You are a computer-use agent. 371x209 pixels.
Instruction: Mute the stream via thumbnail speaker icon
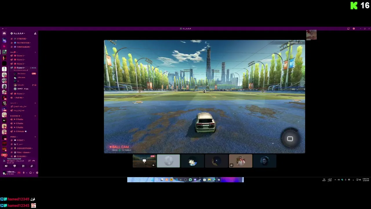click(x=154, y=165)
